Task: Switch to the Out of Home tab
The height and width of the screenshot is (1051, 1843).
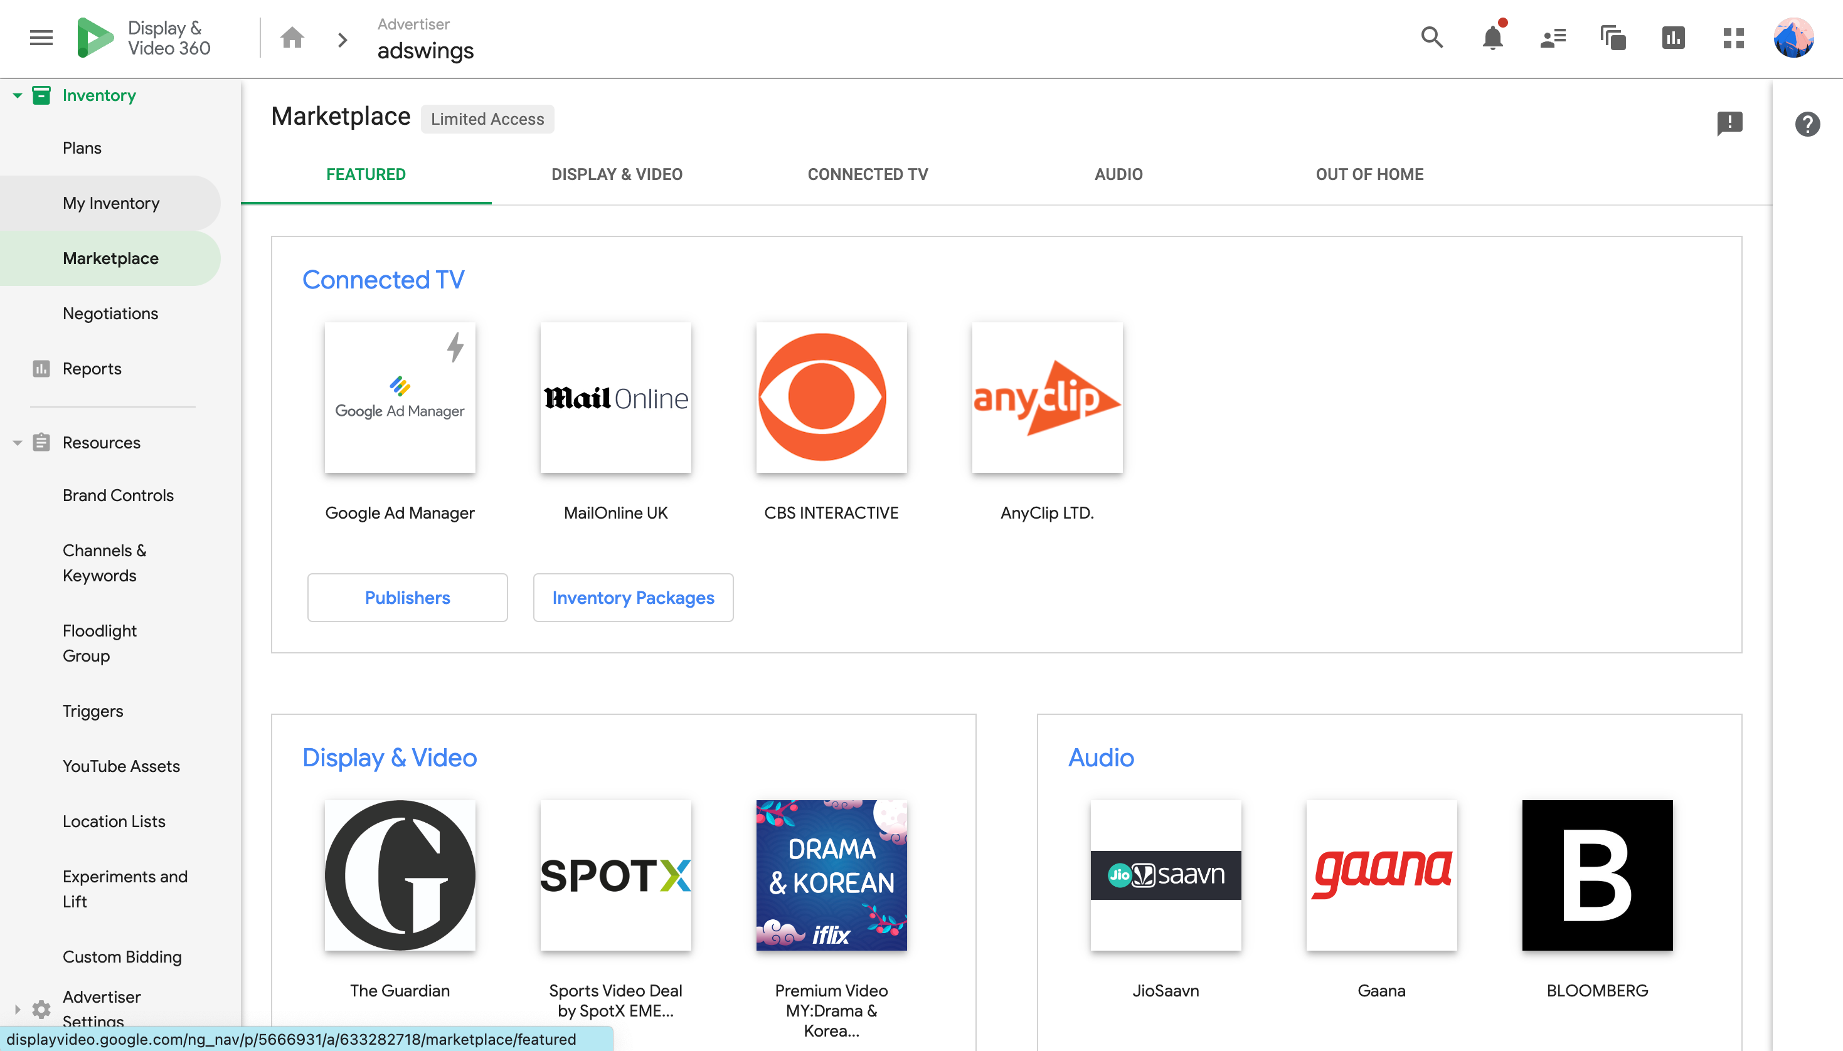Action: tap(1369, 174)
